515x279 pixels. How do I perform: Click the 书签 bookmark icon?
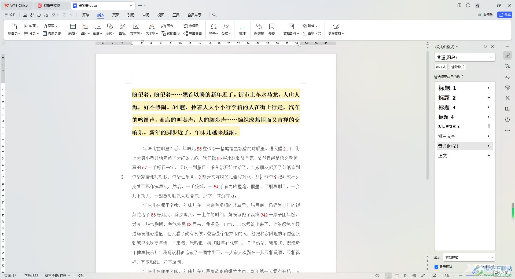point(272,26)
